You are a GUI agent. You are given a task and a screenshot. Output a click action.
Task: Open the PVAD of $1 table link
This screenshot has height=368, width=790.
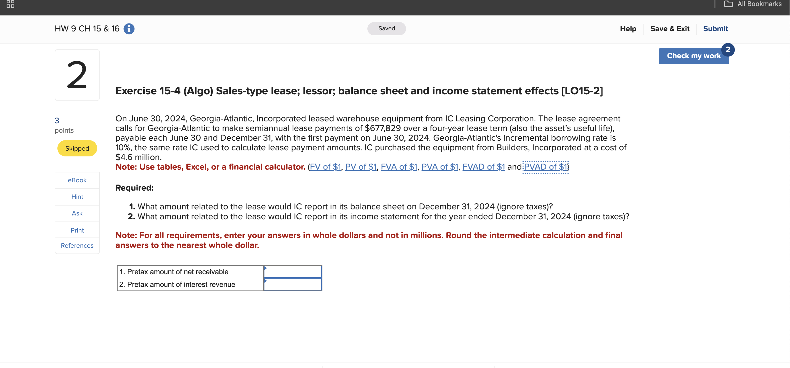545,167
